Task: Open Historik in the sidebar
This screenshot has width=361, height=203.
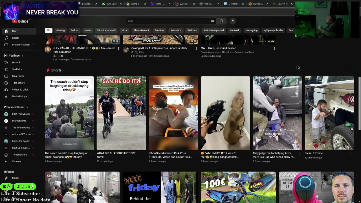Action: tap(19, 63)
